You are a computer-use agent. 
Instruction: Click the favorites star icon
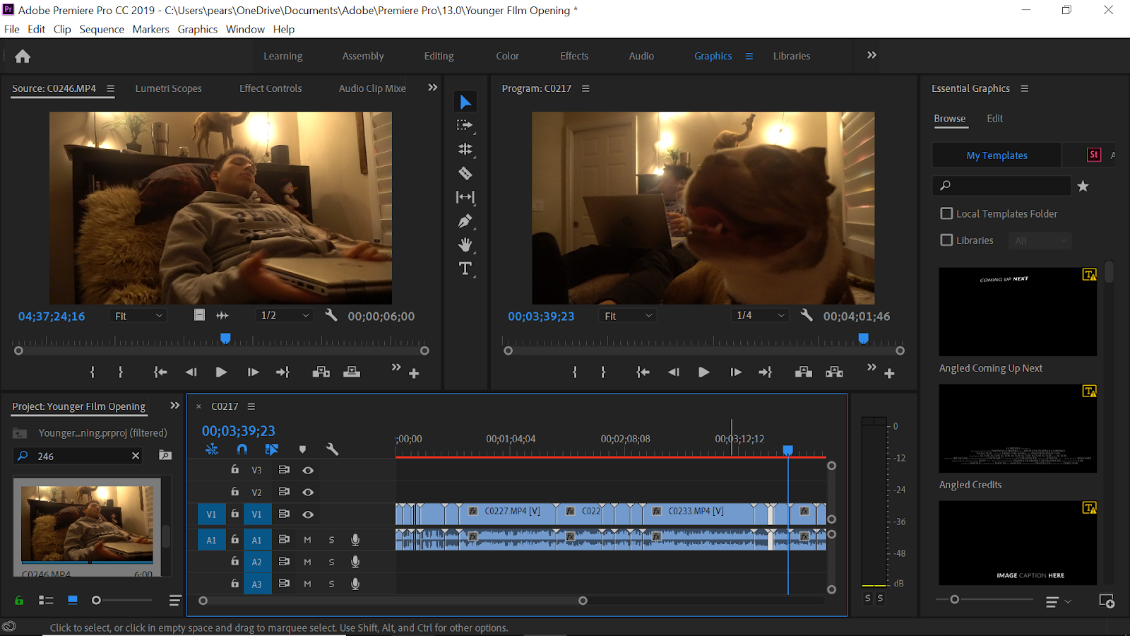coord(1083,186)
